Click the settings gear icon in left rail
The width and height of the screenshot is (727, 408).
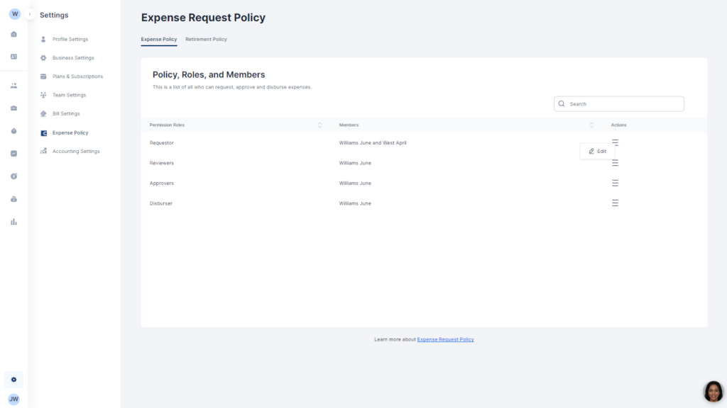click(x=13, y=380)
